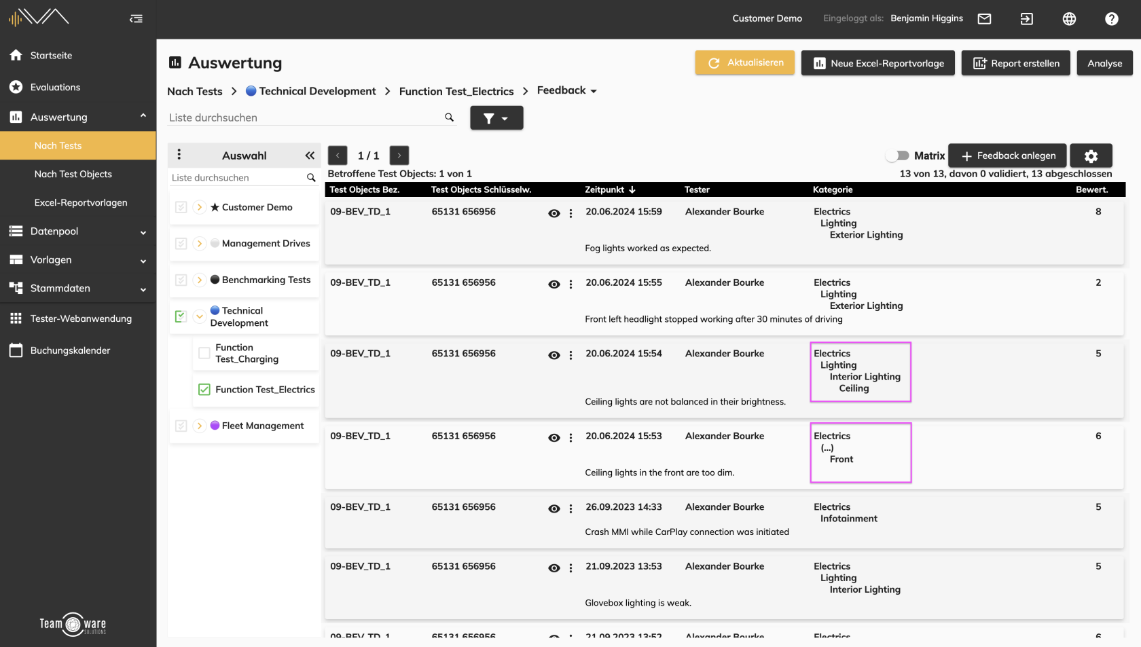Expand the Customer Demo tree node
1141x647 pixels.
click(x=199, y=207)
